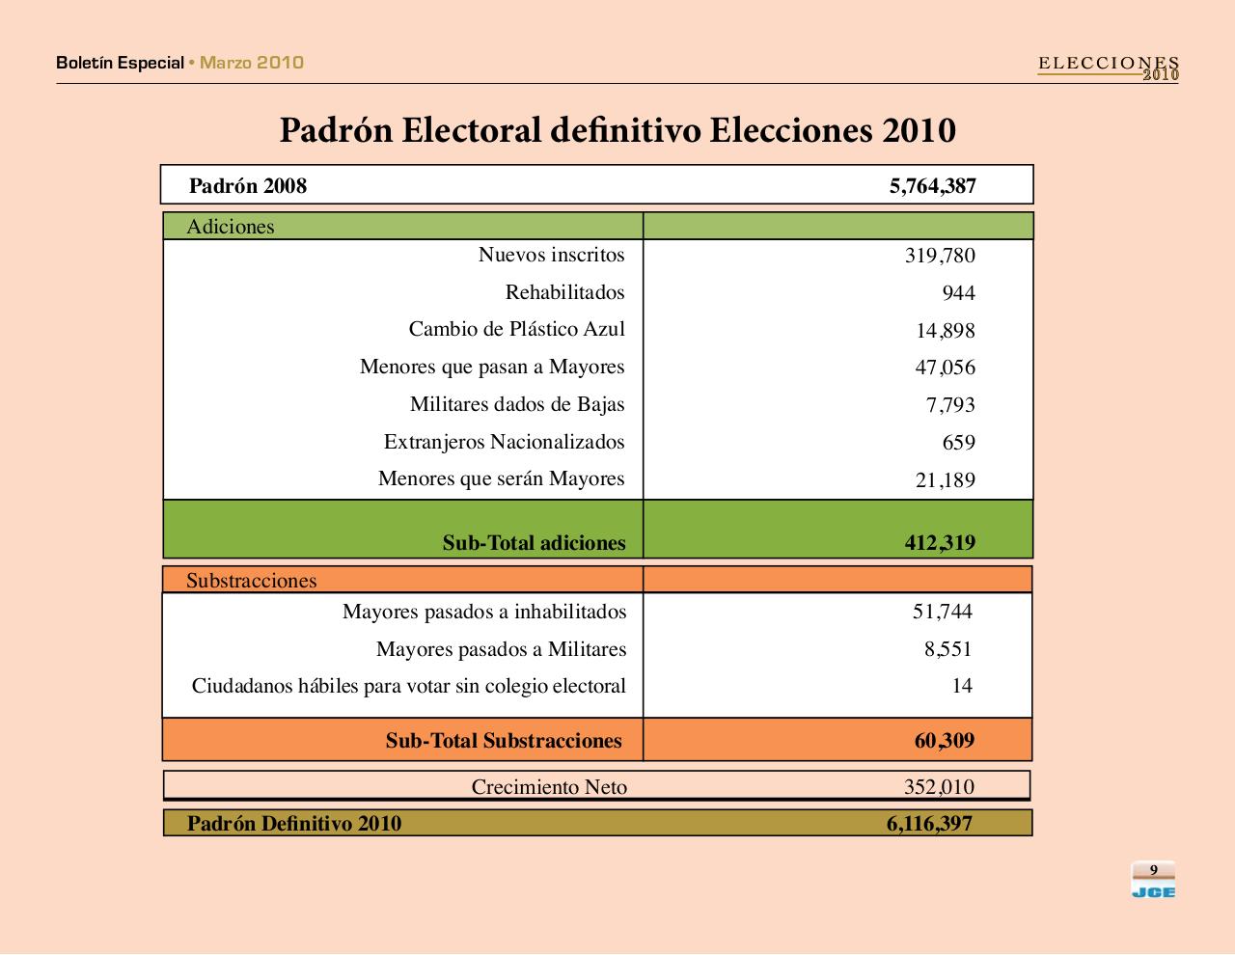Click the green Adiciones section header
Viewport: 1235px width, 955px height.
tap(403, 227)
